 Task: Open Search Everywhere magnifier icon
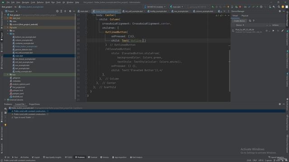[x=279, y=7]
